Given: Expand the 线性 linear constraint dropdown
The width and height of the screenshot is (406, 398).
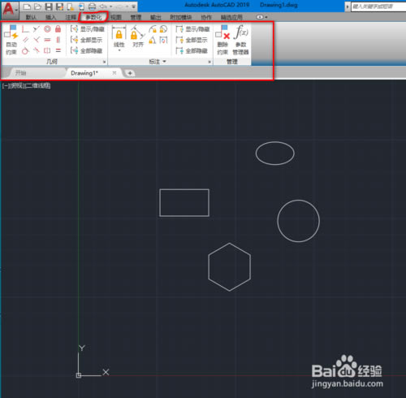Looking at the screenshot, I should pos(119,50).
